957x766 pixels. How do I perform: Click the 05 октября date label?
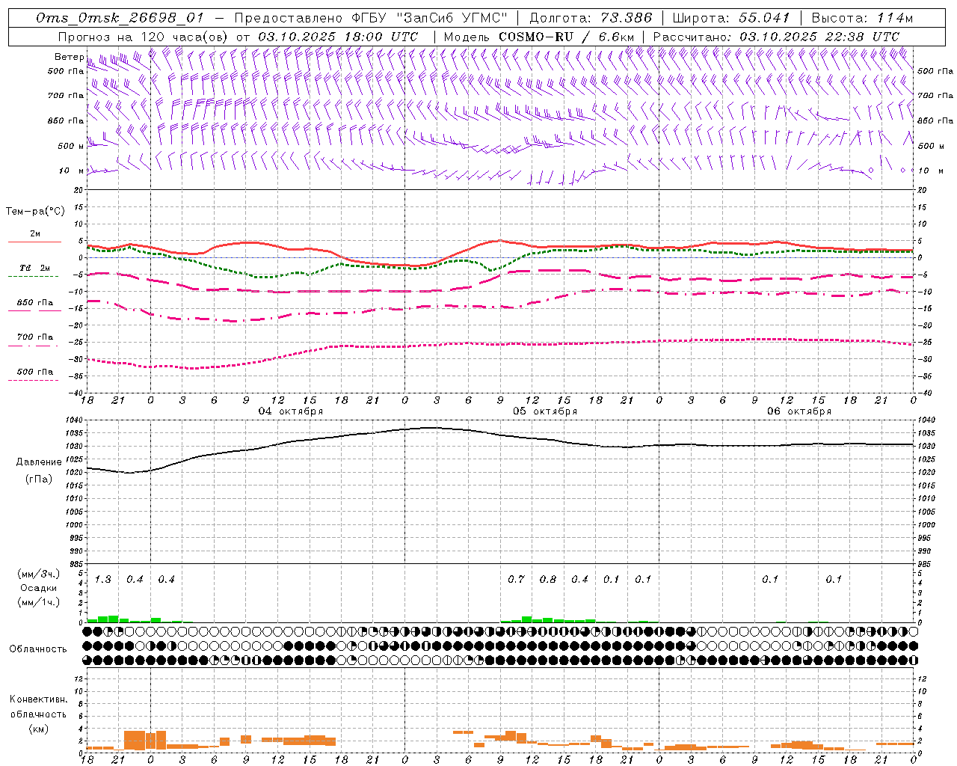pos(545,411)
